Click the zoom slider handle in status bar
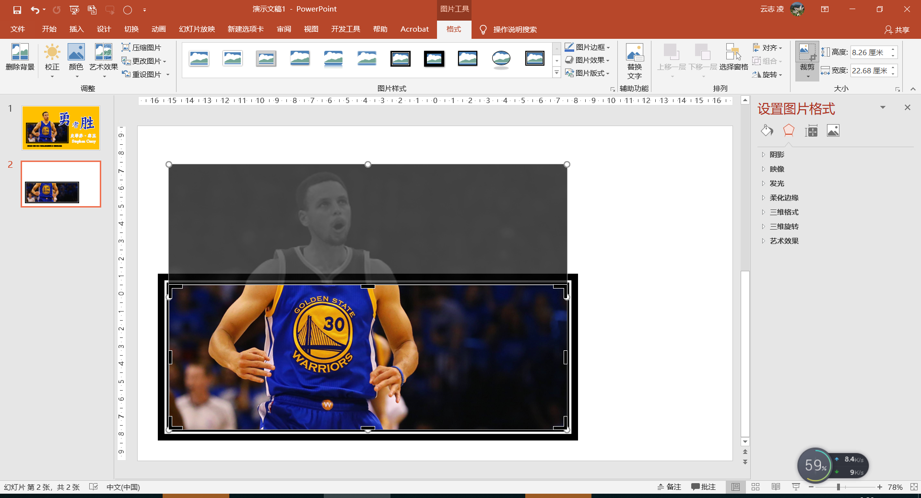Screen dimensions: 921x498 click(838, 487)
